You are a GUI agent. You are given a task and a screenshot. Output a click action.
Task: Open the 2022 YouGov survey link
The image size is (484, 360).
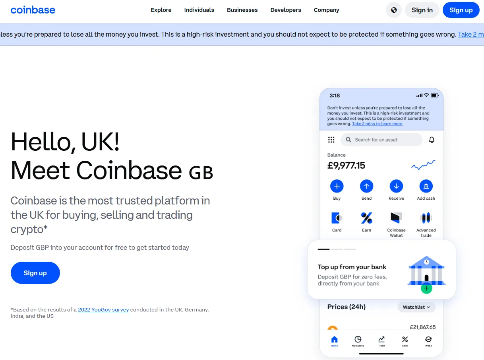(x=103, y=309)
